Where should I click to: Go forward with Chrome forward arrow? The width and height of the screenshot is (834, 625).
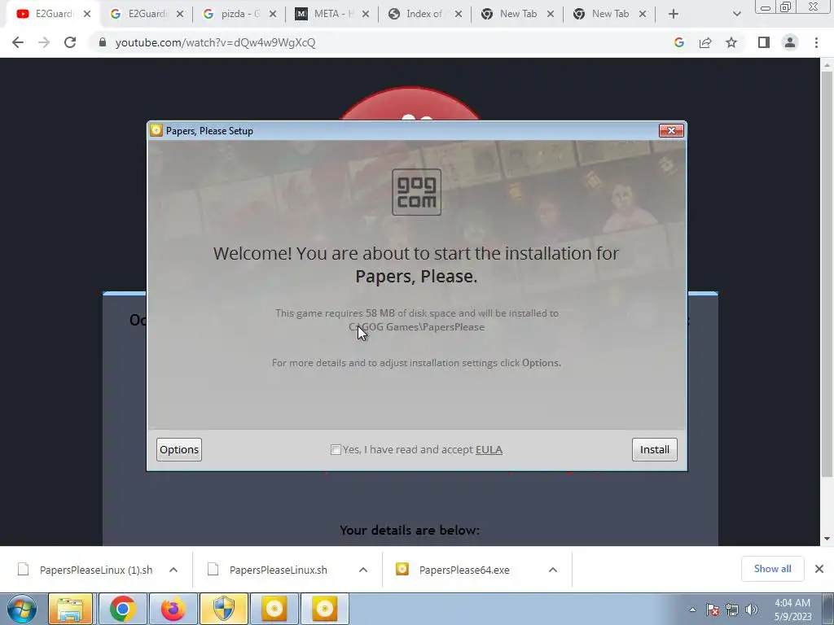pos(44,42)
